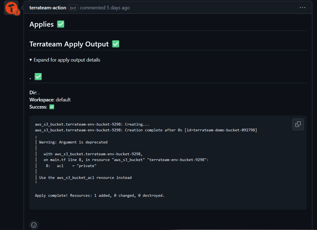Click the Success checkmark emoji
The height and width of the screenshot is (230, 317).
pyautogui.click(x=52, y=107)
